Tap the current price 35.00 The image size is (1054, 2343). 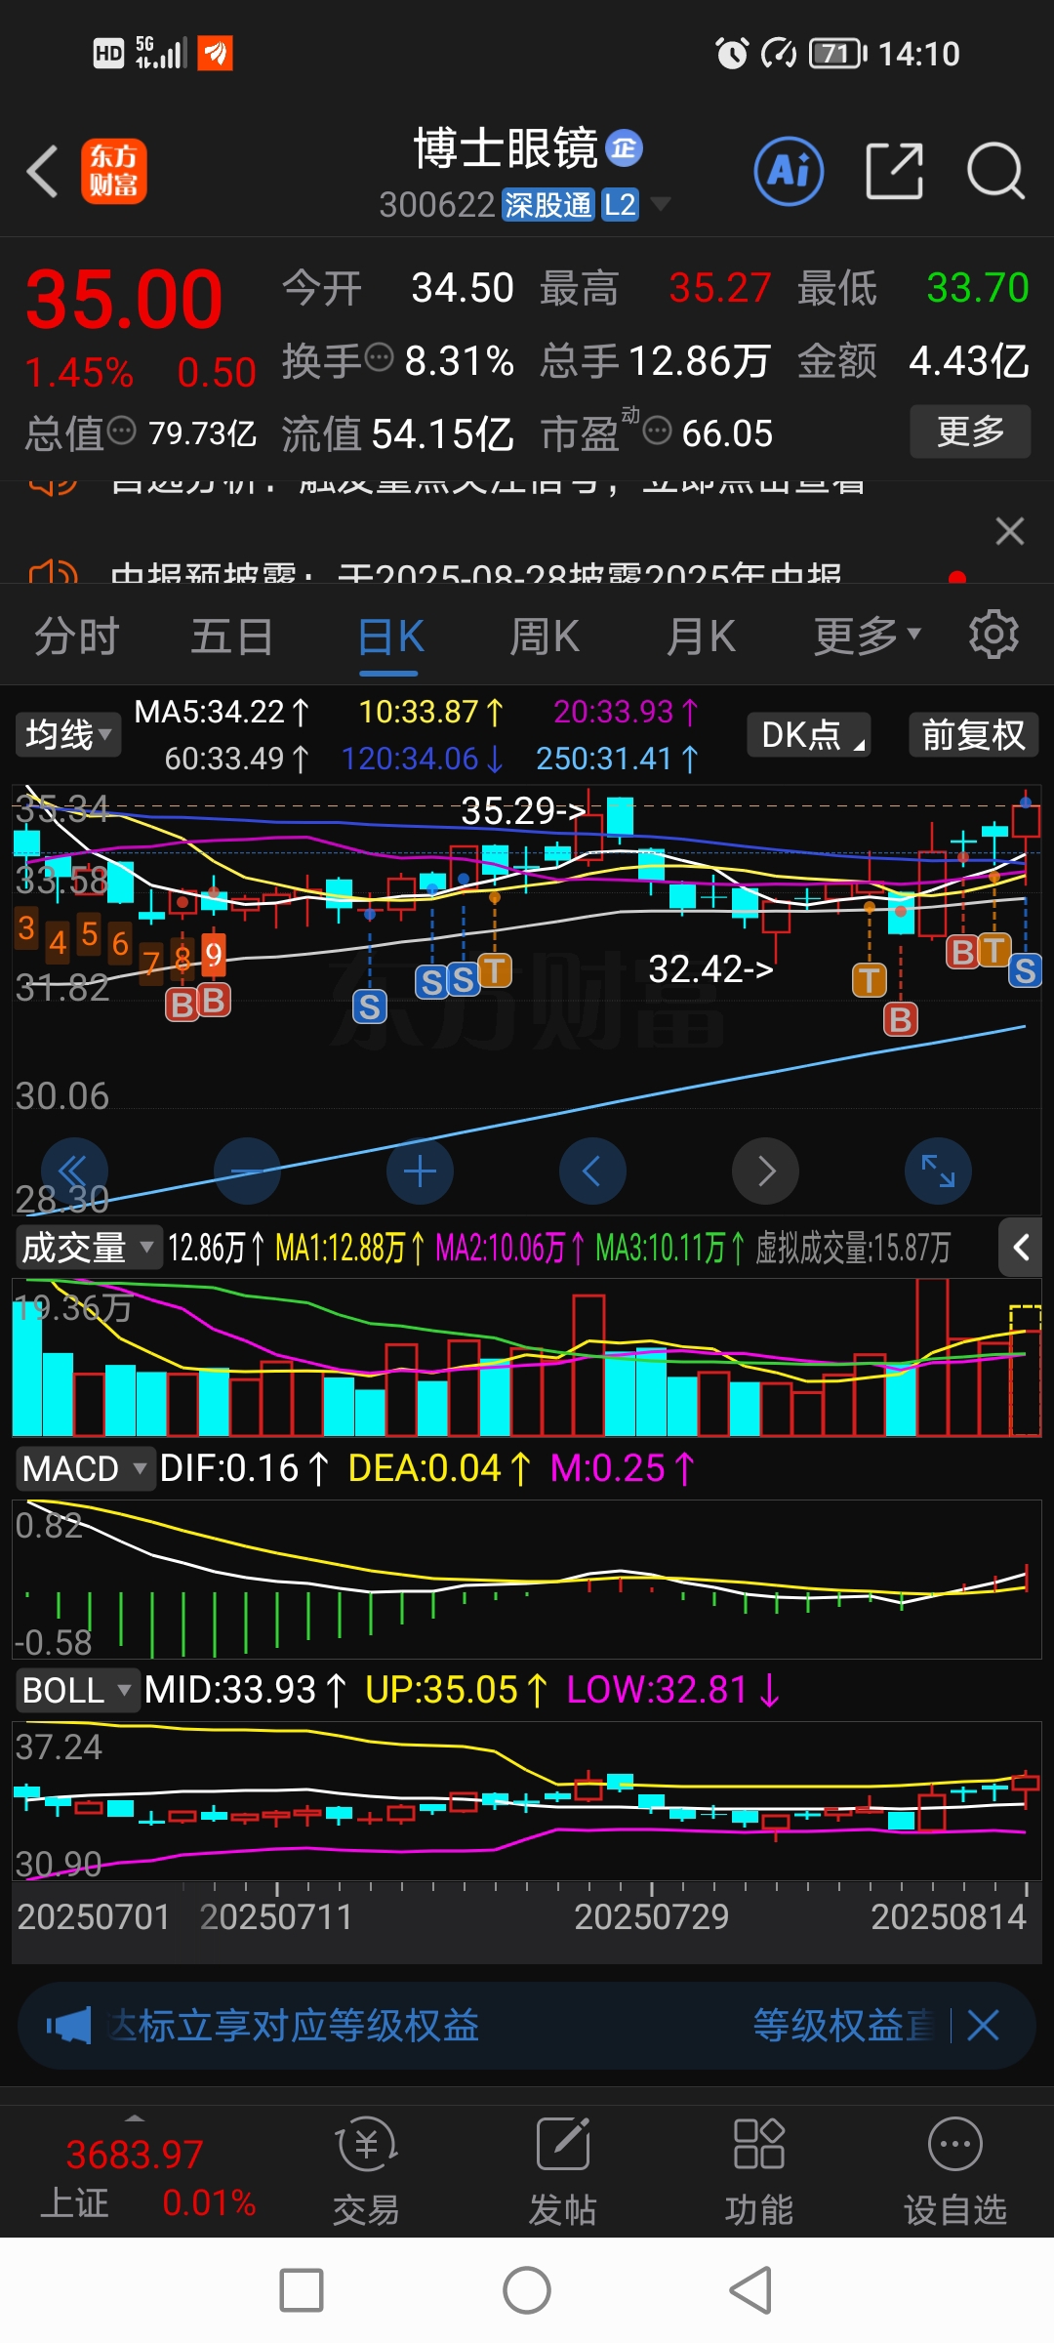[x=124, y=299]
